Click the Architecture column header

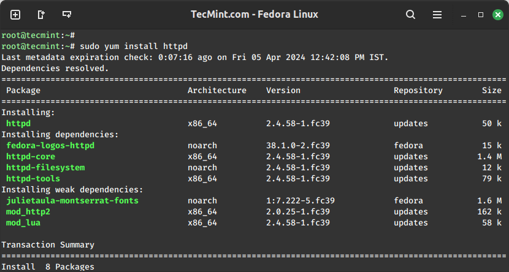217,91
